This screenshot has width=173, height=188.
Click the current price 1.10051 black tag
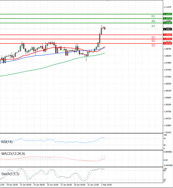[x=167, y=29]
